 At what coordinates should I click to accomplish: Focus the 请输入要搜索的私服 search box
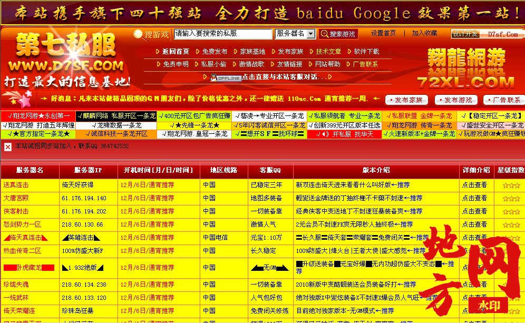[223, 34]
